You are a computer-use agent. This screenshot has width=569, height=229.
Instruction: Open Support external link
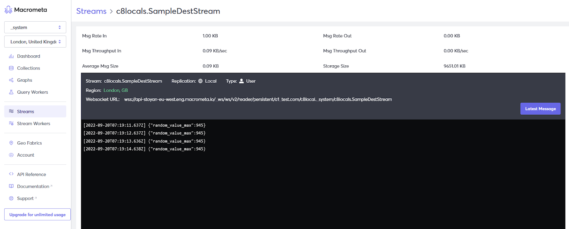click(27, 198)
